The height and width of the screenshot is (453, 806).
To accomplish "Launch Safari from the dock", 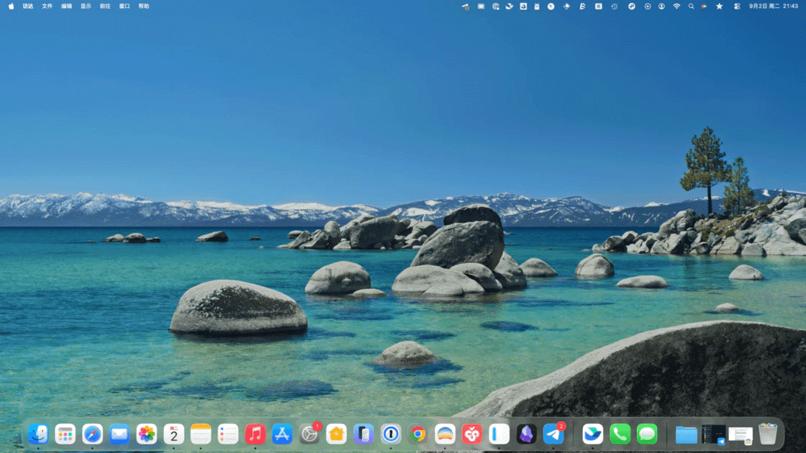I will [x=92, y=434].
